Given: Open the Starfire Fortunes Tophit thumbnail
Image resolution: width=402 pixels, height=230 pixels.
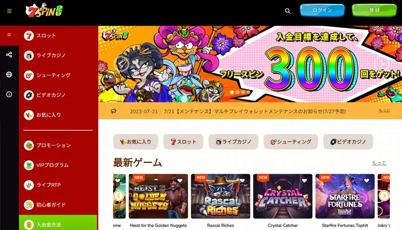Looking at the screenshot, I should point(345,196).
